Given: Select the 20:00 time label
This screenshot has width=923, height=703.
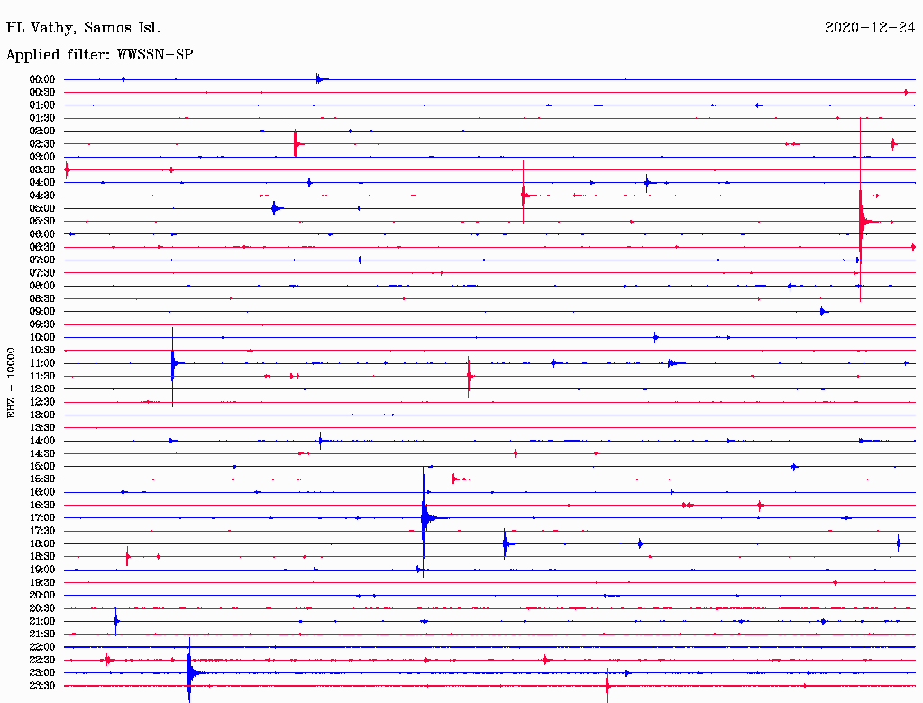Looking at the screenshot, I should [x=42, y=595].
